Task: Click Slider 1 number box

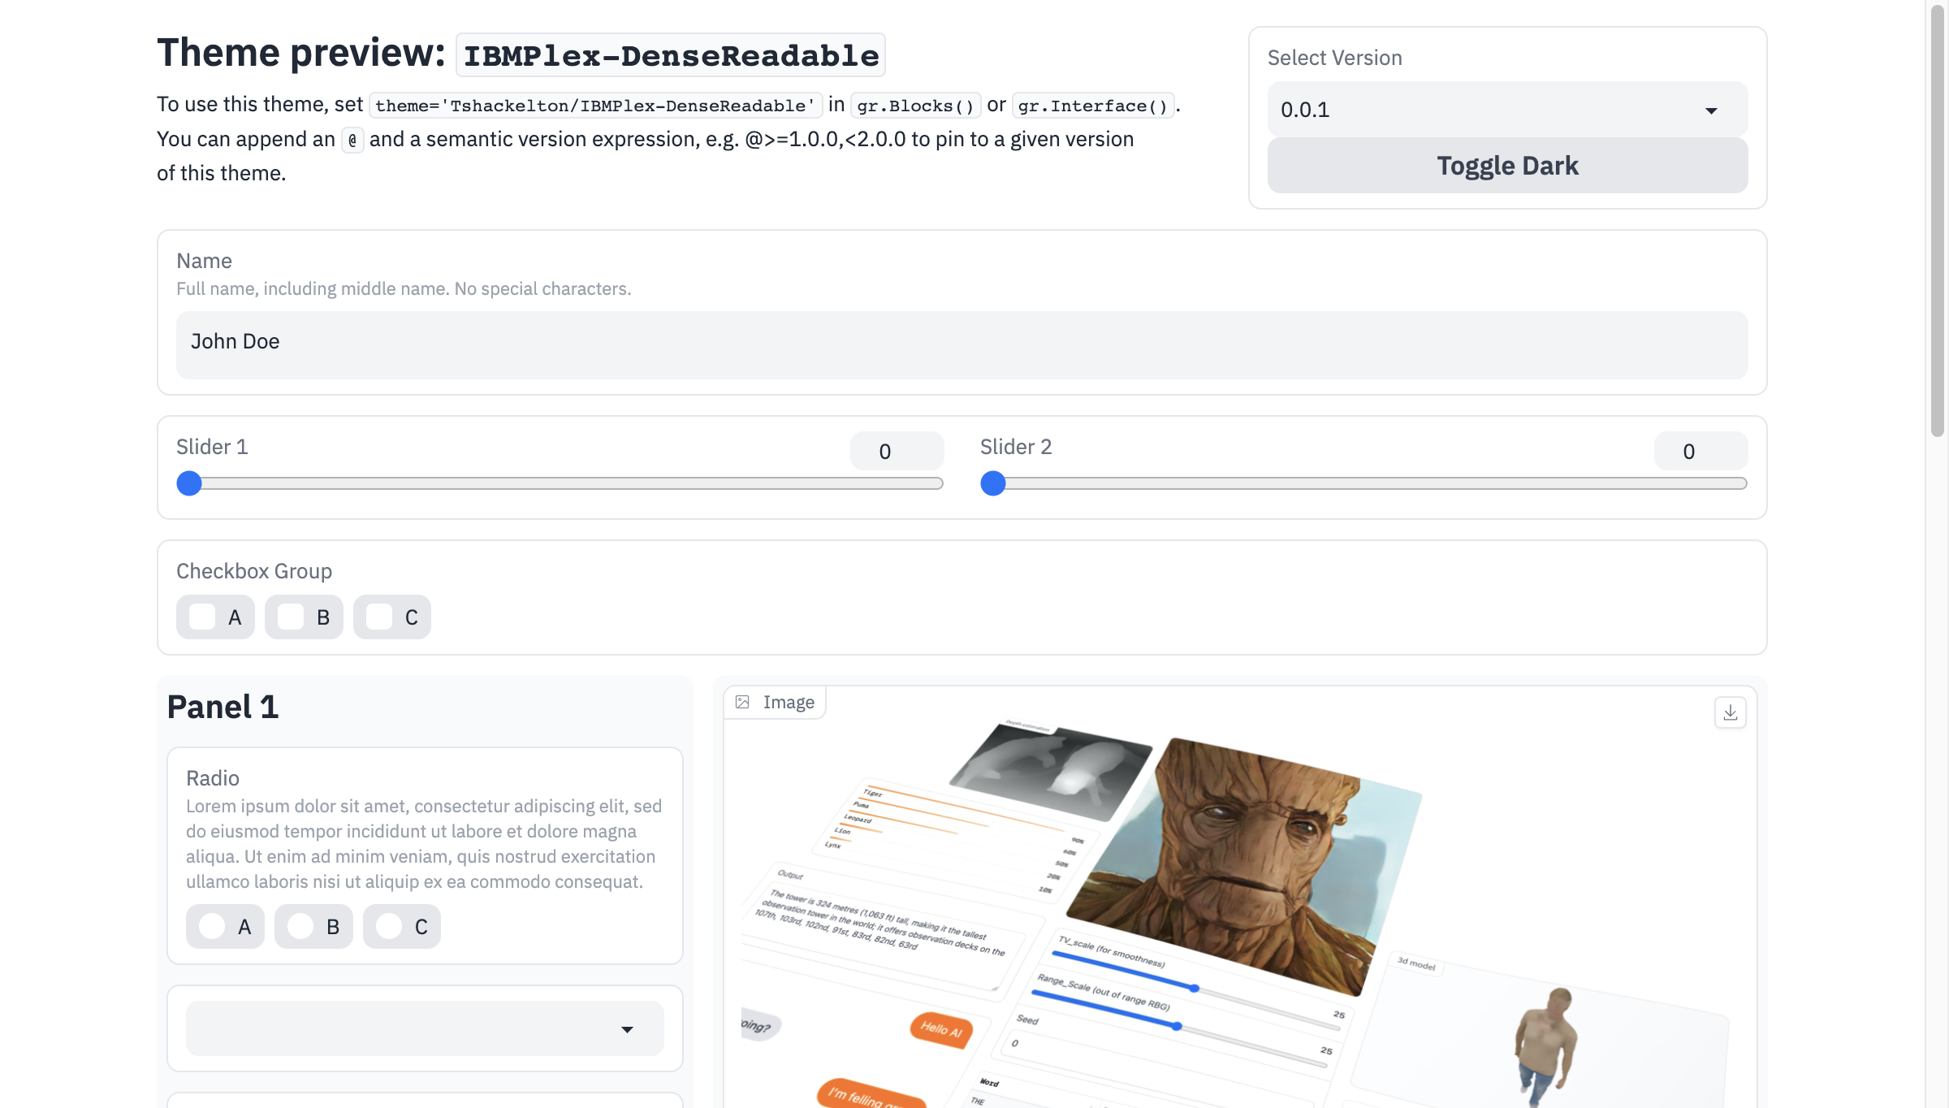Action: tap(897, 451)
